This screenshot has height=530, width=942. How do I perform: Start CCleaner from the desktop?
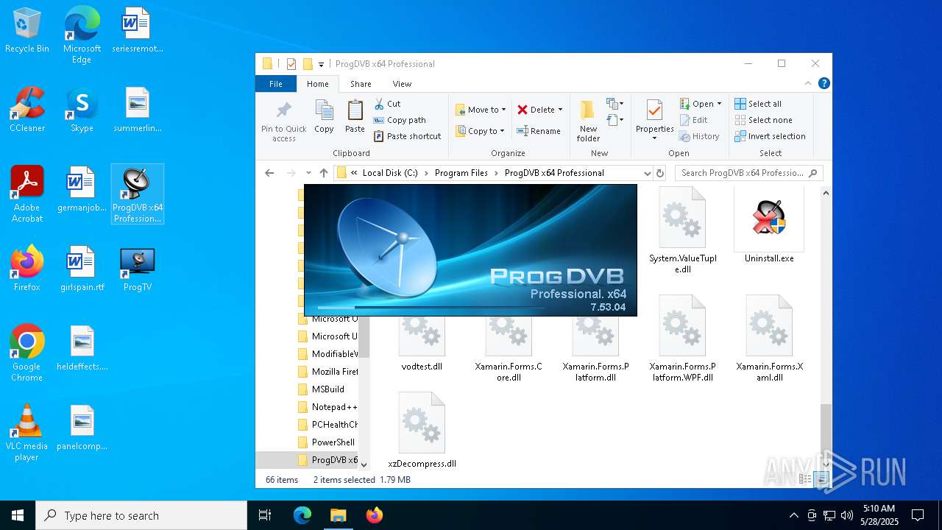pyautogui.click(x=27, y=110)
